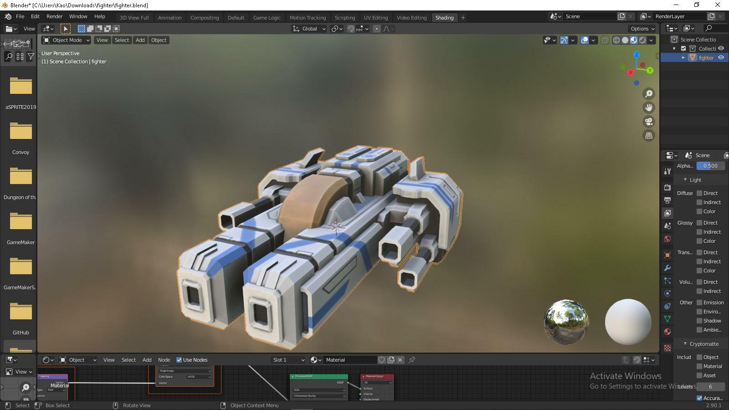This screenshot has width=729, height=410.
Task: Click the Add button in viewport header
Action: (140, 40)
